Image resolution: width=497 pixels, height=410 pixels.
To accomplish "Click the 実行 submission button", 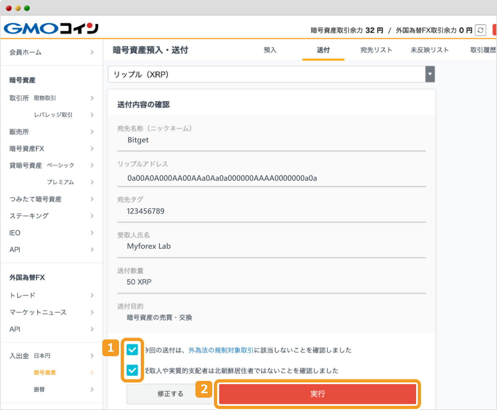I will coord(317,394).
